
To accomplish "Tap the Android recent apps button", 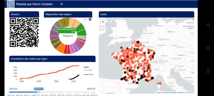I will [x=208, y=71].
